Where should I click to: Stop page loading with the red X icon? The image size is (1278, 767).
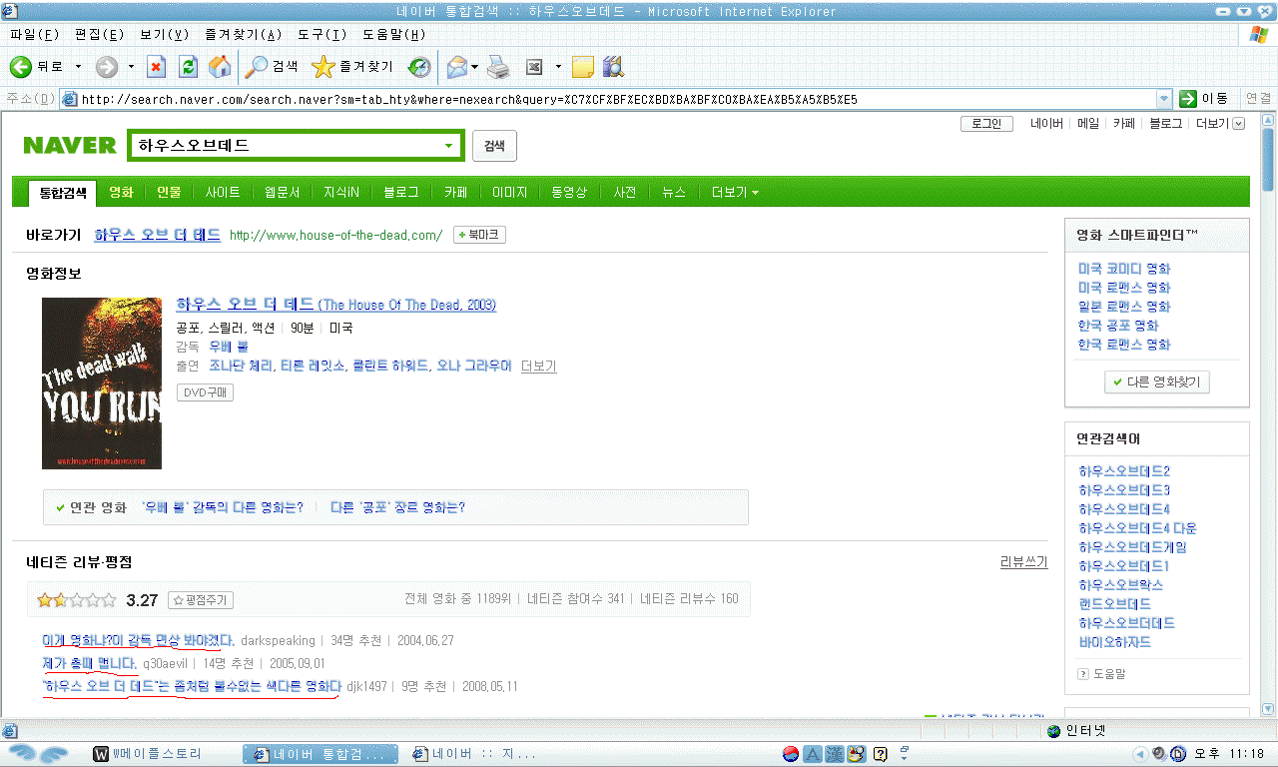coord(156,67)
